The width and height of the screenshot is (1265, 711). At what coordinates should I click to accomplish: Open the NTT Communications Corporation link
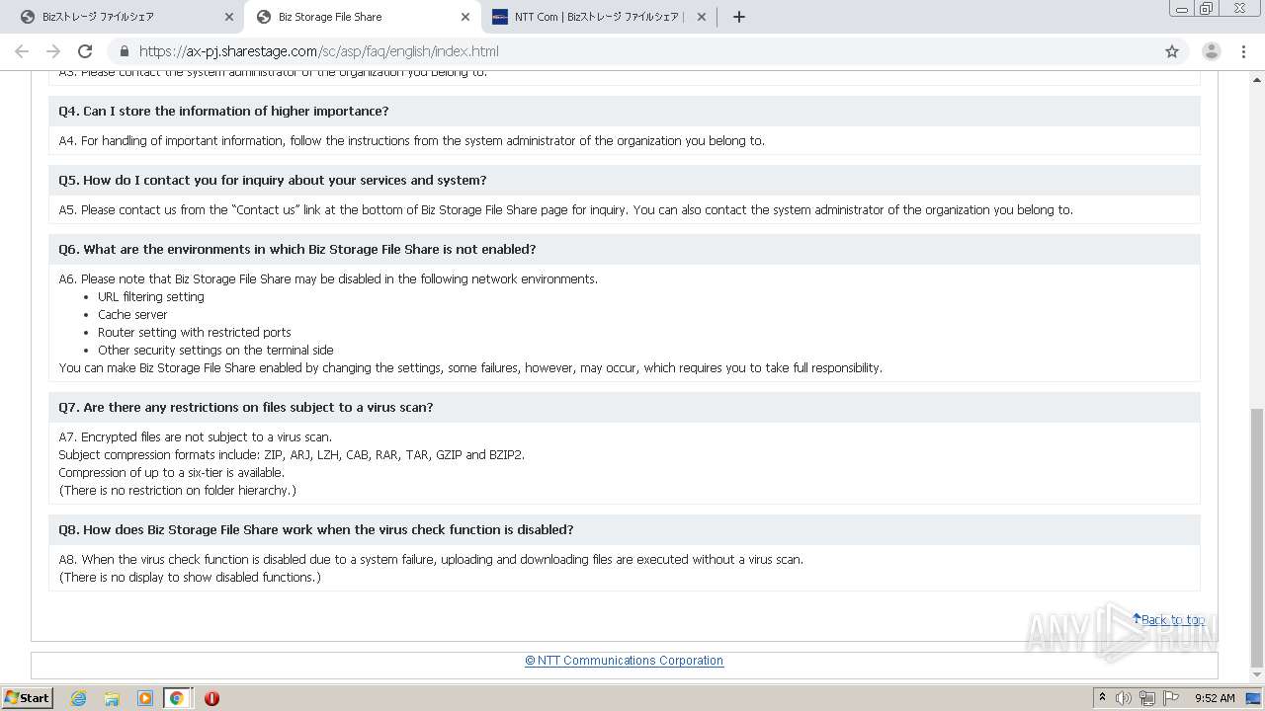coord(624,661)
